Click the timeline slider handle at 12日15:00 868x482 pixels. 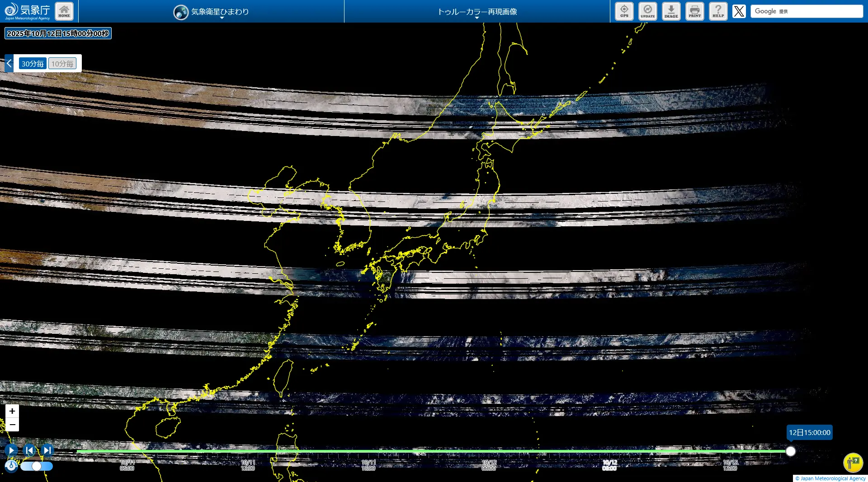click(x=790, y=451)
